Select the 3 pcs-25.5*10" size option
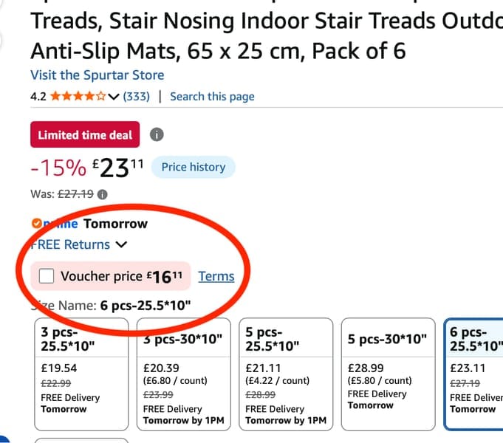 click(x=81, y=374)
